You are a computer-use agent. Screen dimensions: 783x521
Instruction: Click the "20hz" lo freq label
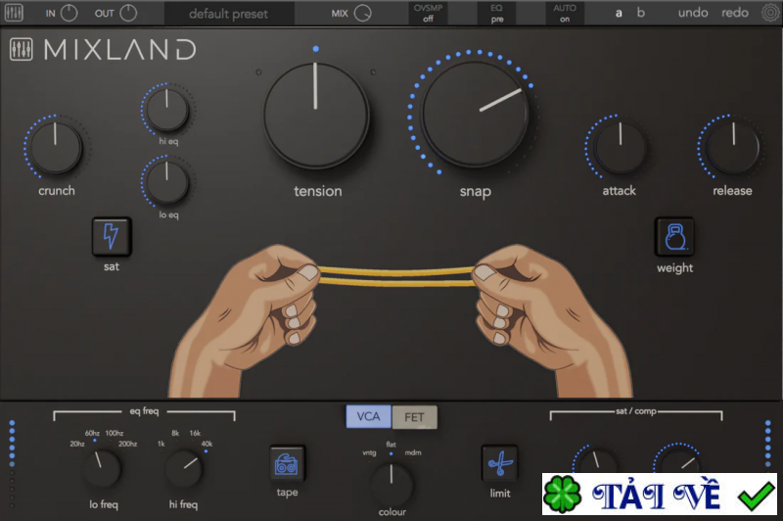coord(77,444)
